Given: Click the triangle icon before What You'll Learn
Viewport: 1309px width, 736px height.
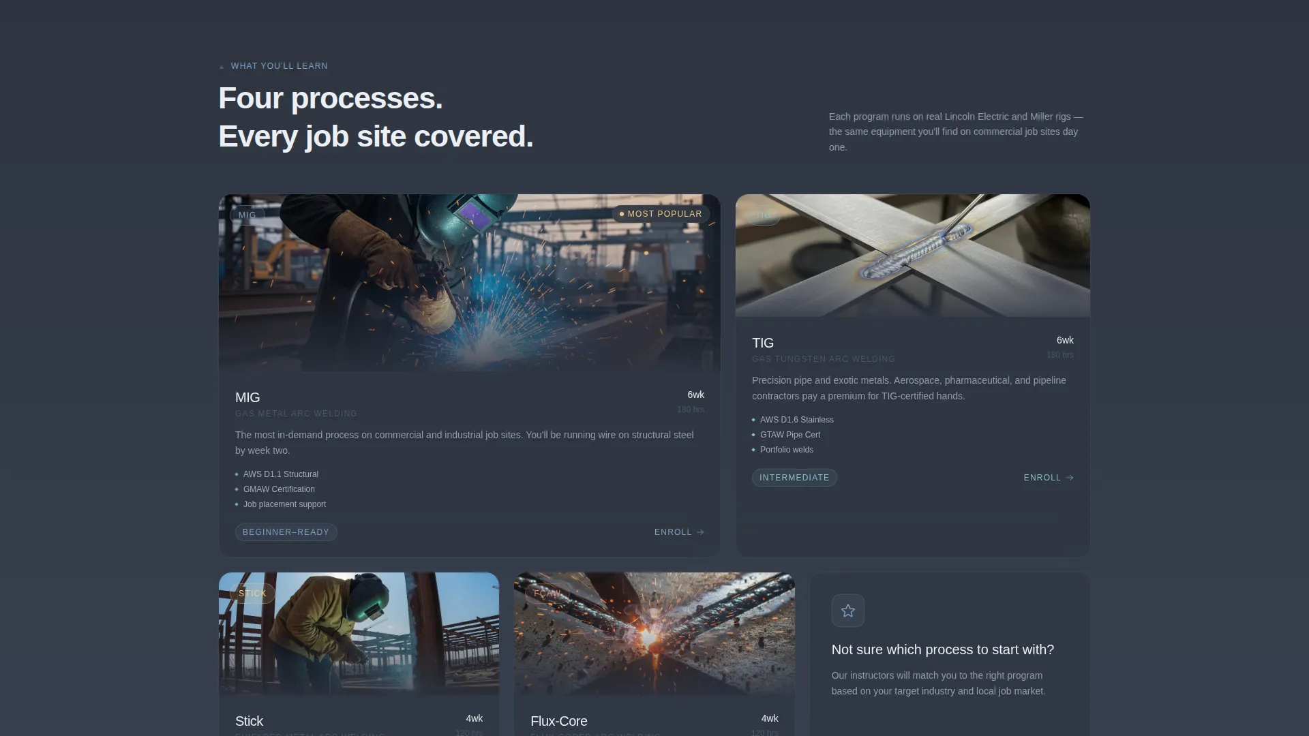Looking at the screenshot, I should (x=222, y=67).
